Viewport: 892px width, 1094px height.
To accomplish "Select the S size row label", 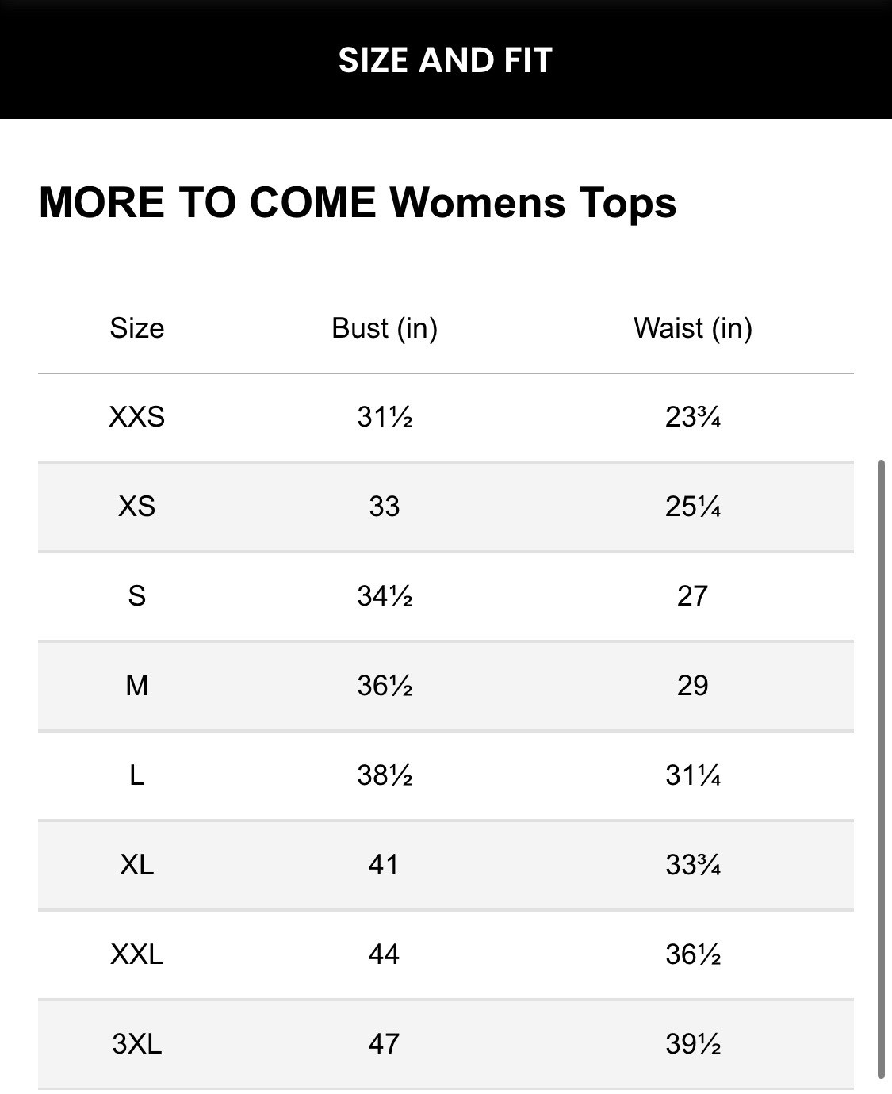I will tap(137, 595).
